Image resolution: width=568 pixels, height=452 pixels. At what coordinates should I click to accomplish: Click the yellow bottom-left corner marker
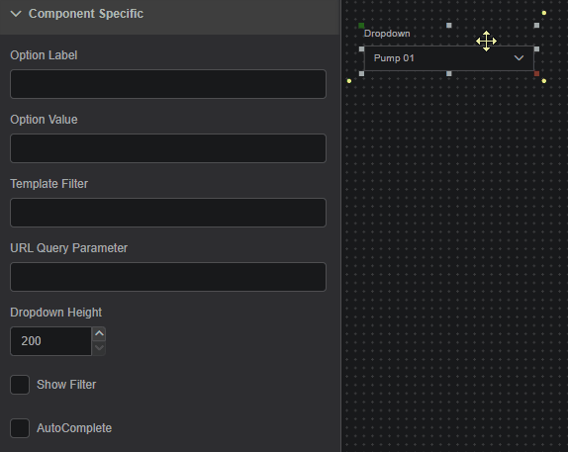click(349, 81)
